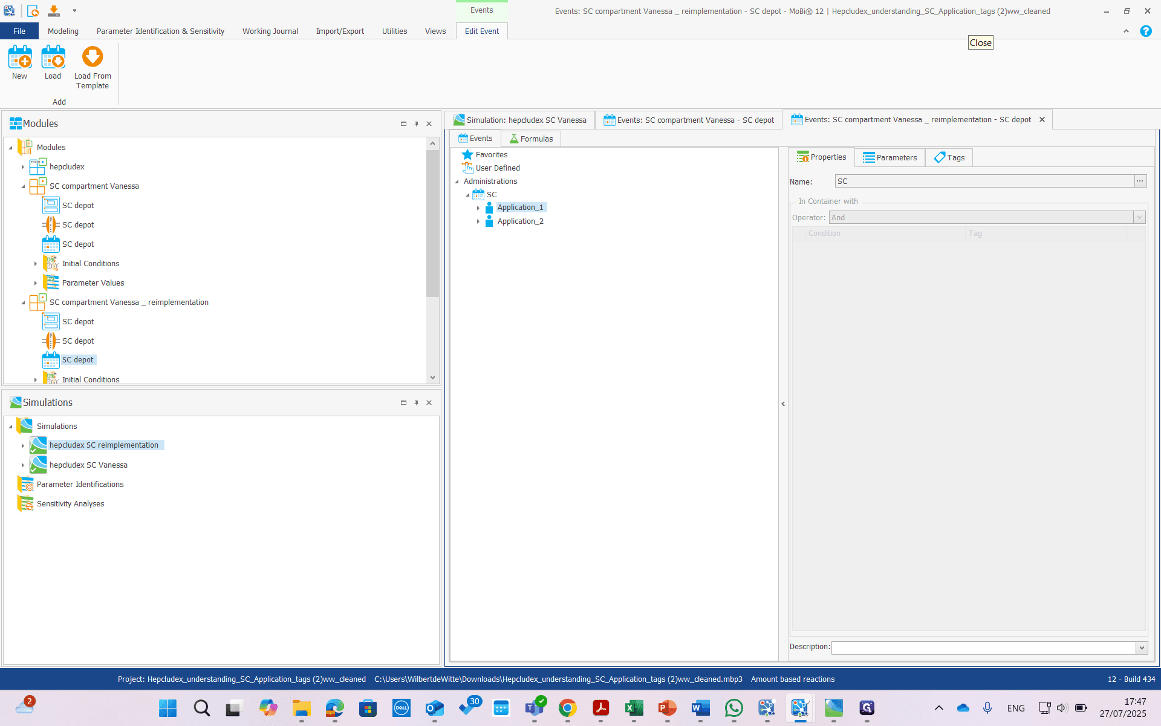Collapse the SC event group node
1161x726 pixels.
pyautogui.click(x=467, y=195)
